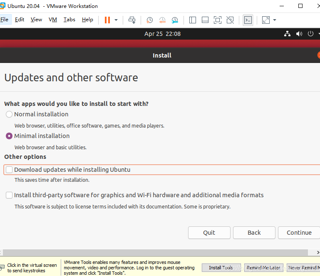Open the VM menu

pos(53,20)
